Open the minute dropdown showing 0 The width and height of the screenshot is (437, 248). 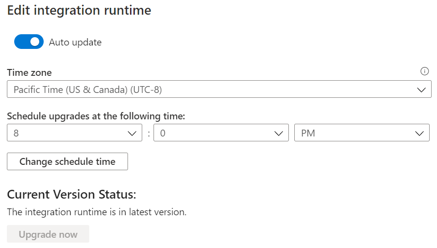(x=221, y=133)
